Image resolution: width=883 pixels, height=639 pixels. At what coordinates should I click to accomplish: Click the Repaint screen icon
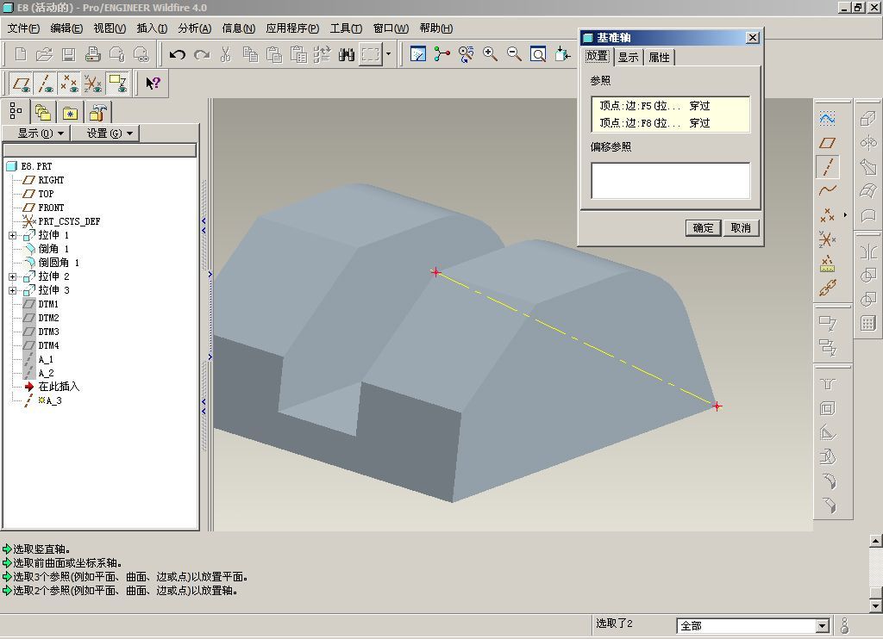tap(418, 54)
